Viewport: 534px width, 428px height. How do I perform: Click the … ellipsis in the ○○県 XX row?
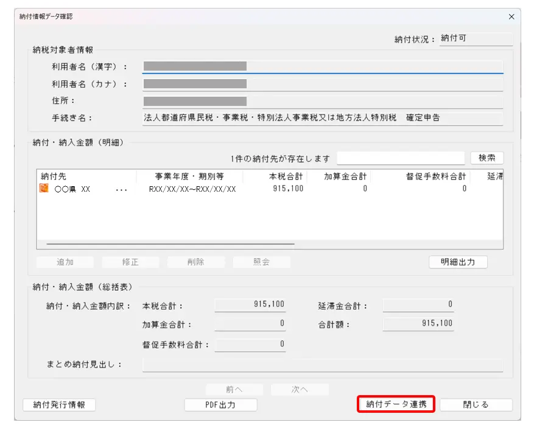pyautogui.click(x=121, y=190)
